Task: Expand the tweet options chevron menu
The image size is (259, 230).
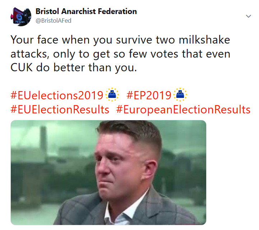Action: coord(249,16)
